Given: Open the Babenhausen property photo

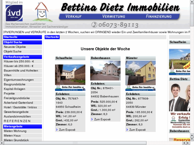Looking at the screenshot, I should click(x=105, y=71).
